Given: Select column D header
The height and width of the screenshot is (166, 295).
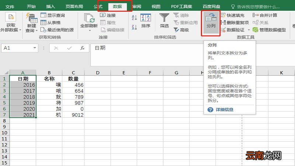Looking at the screenshot, I should [98, 73].
